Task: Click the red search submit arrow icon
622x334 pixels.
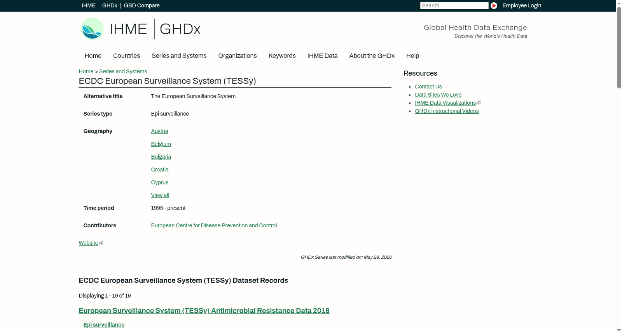Action: [x=494, y=5]
